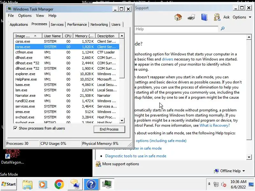Select the ctfmon.exe process row
Image resolution: width=255 pixels, height=191 pixels.
tap(67, 52)
